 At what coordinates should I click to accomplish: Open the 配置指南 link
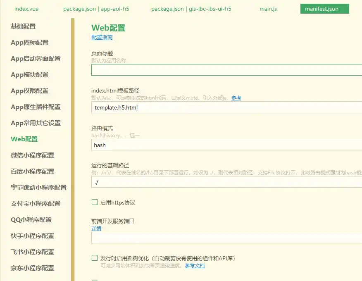(x=102, y=37)
